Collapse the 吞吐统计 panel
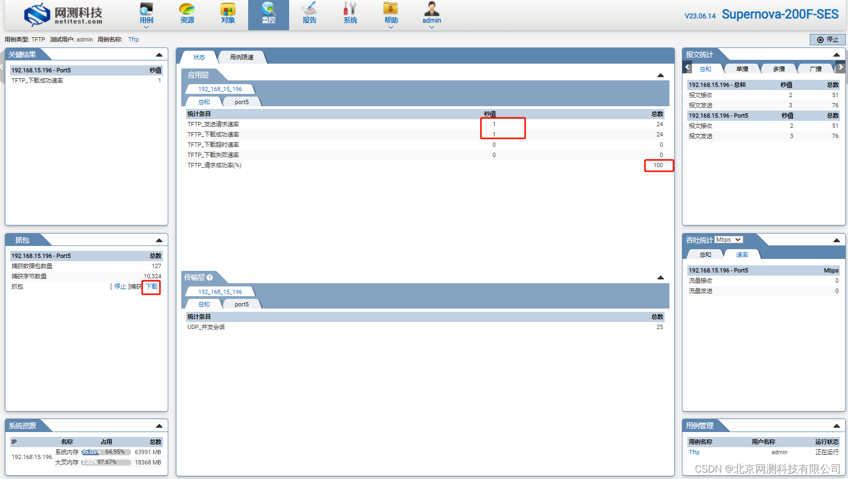The height and width of the screenshot is (479, 848). 837,240
